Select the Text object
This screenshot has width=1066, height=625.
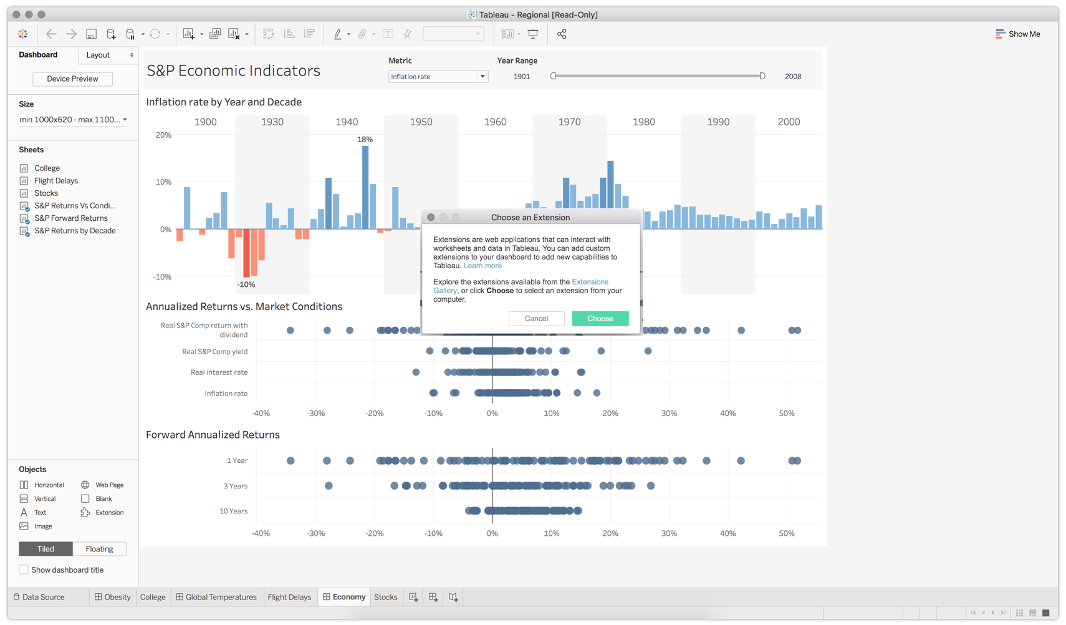33,512
